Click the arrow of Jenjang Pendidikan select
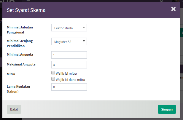Screen dimensions: 183x120 tap(84, 41)
